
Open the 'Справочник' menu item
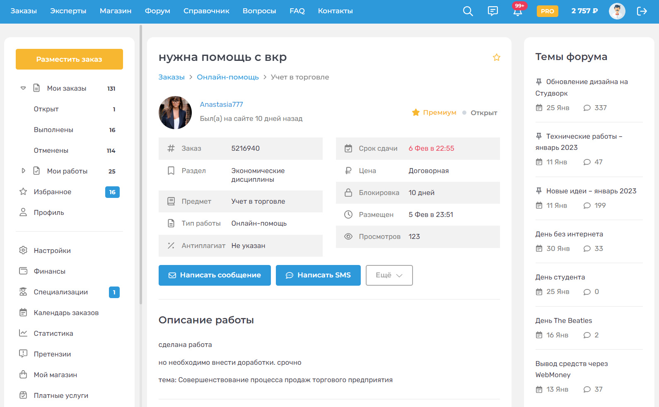(206, 11)
